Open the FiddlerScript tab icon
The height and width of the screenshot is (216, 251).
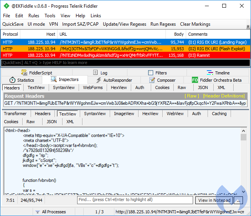pos(24,73)
